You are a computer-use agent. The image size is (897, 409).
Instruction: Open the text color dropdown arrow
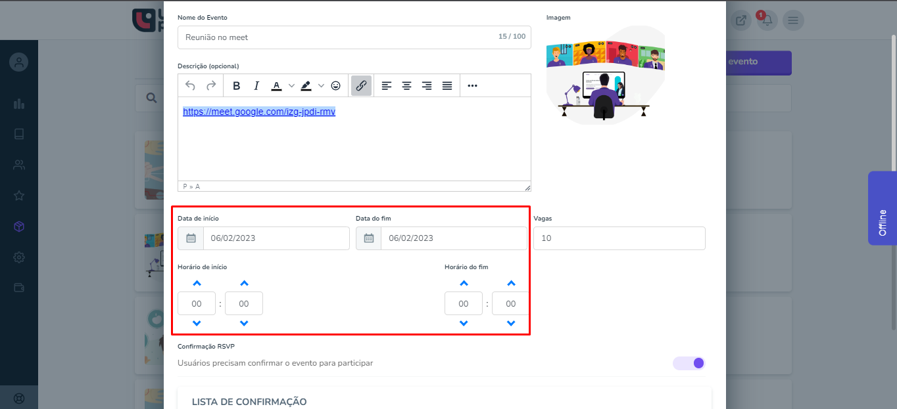pos(291,85)
